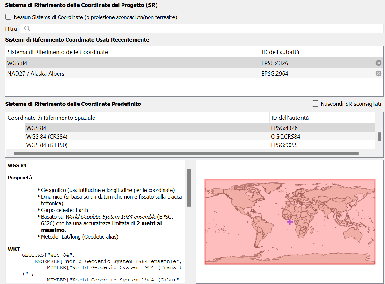Select the recent WGS 84 EPSG:4326 row

pyautogui.click(x=194, y=63)
